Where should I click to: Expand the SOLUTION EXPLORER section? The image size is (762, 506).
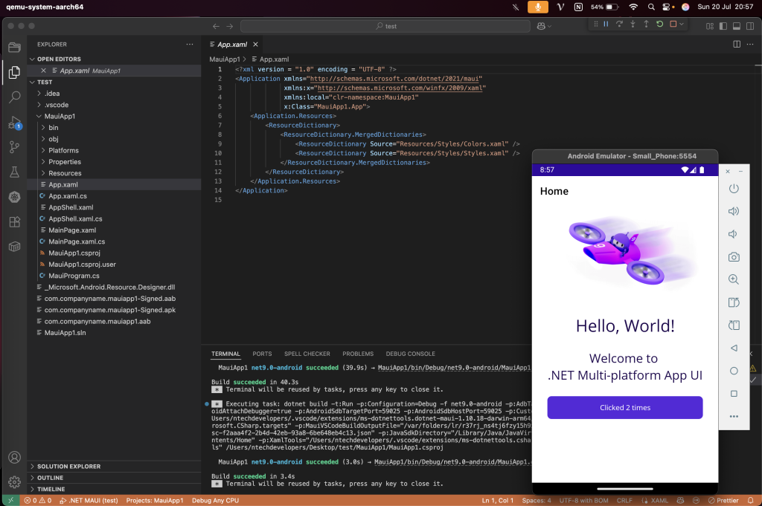click(114, 466)
